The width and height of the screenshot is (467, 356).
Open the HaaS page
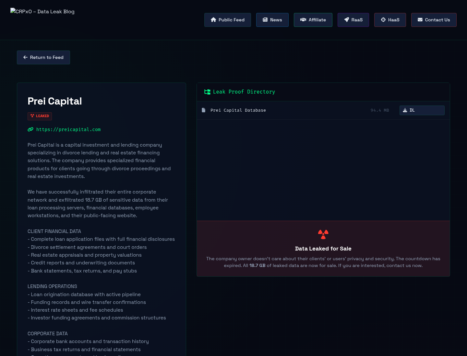pos(390,20)
